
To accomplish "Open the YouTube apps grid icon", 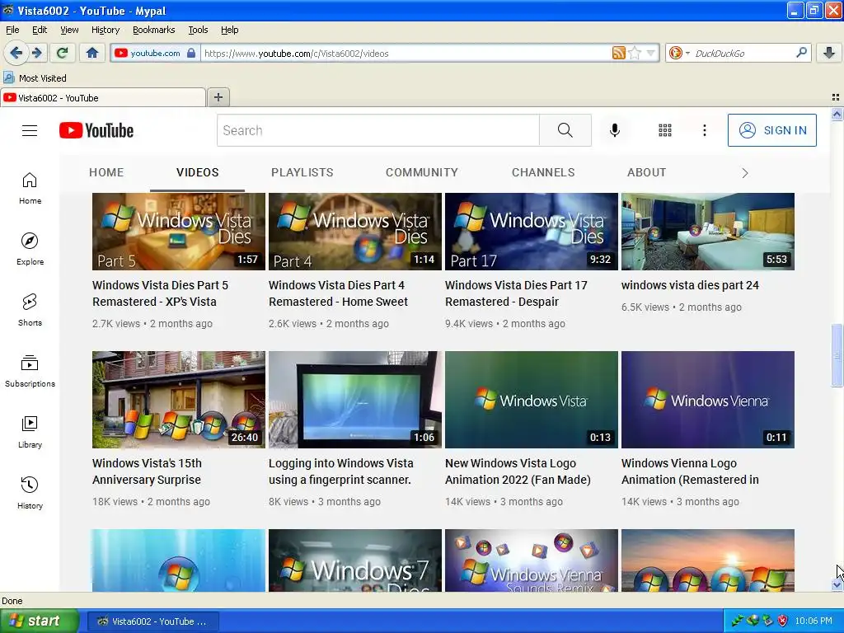I will point(665,130).
